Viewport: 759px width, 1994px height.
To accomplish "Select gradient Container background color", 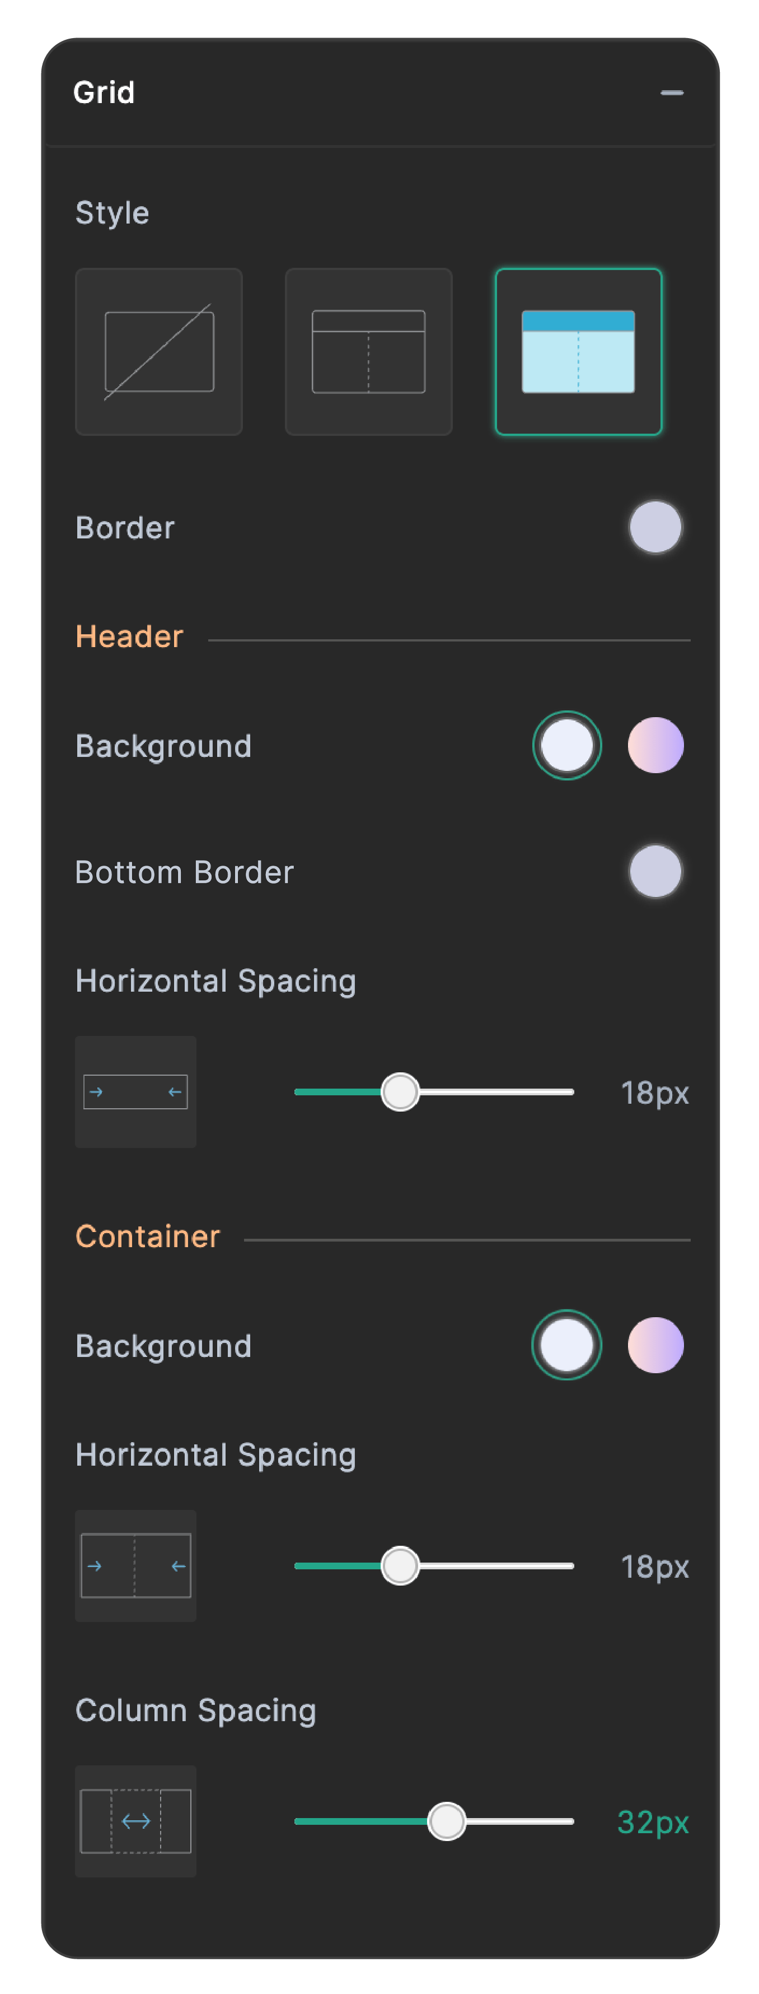I will tap(655, 1345).
